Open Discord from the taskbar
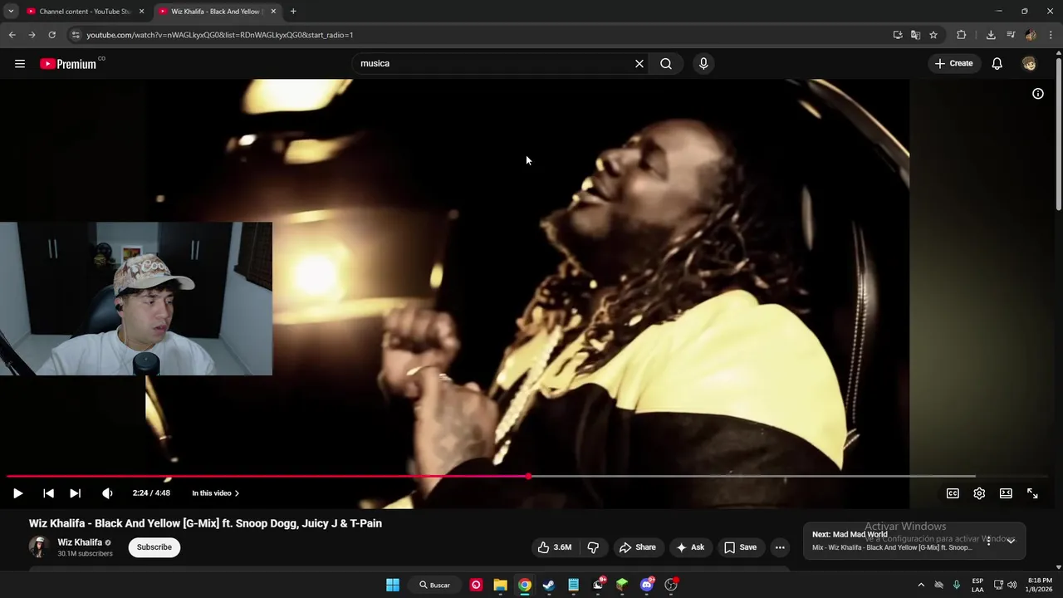This screenshot has width=1063, height=598. pos(647,585)
